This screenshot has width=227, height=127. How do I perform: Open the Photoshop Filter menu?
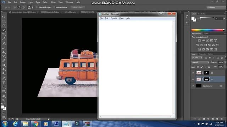(54, 2)
